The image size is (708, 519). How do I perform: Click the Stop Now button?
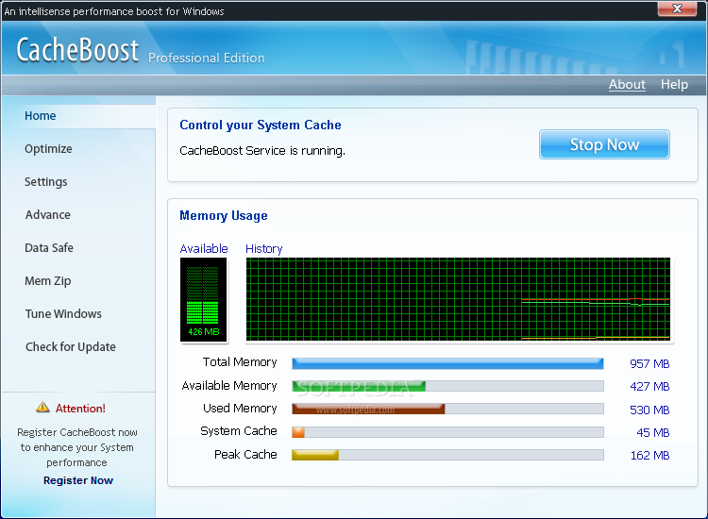point(604,144)
